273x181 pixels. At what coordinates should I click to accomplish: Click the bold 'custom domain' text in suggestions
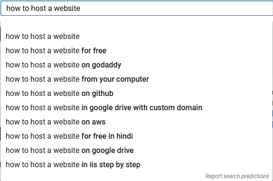[176, 108]
